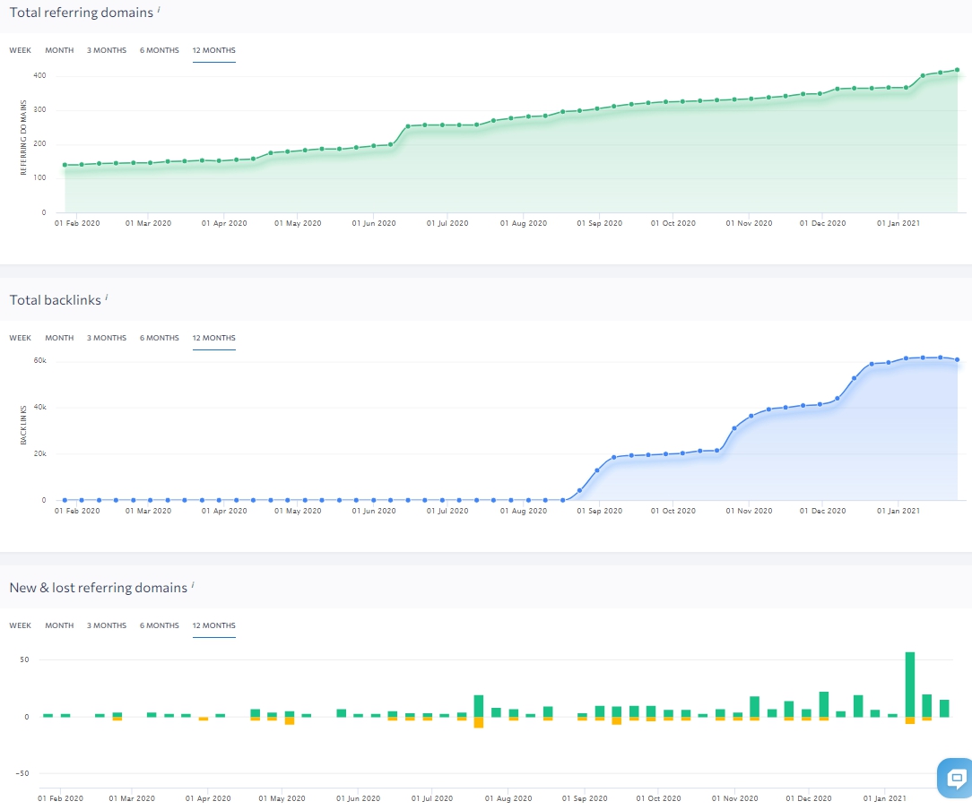This screenshot has width=972, height=810.
Task: Switch Total referring domains chart to MONTH
Action: 59,50
